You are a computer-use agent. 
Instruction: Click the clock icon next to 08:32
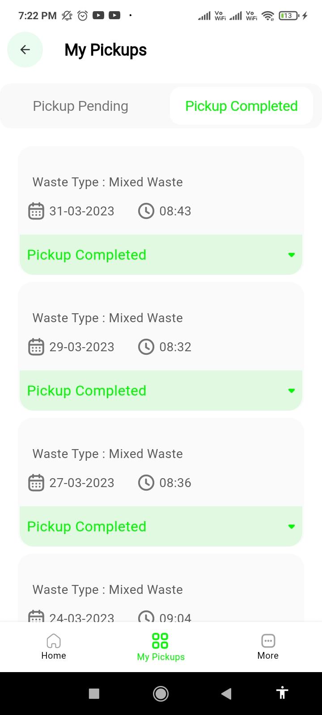[146, 347]
